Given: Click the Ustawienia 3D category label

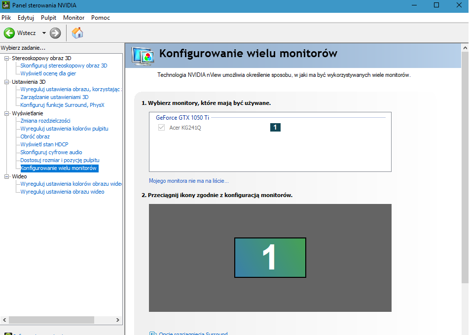Looking at the screenshot, I should (29, 82).
